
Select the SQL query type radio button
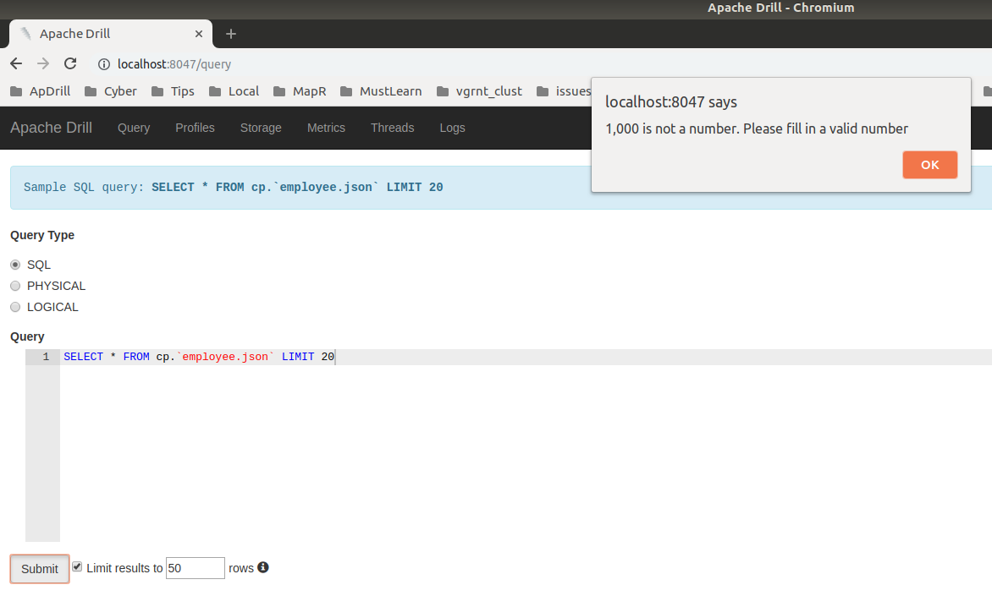coord(15,265)
